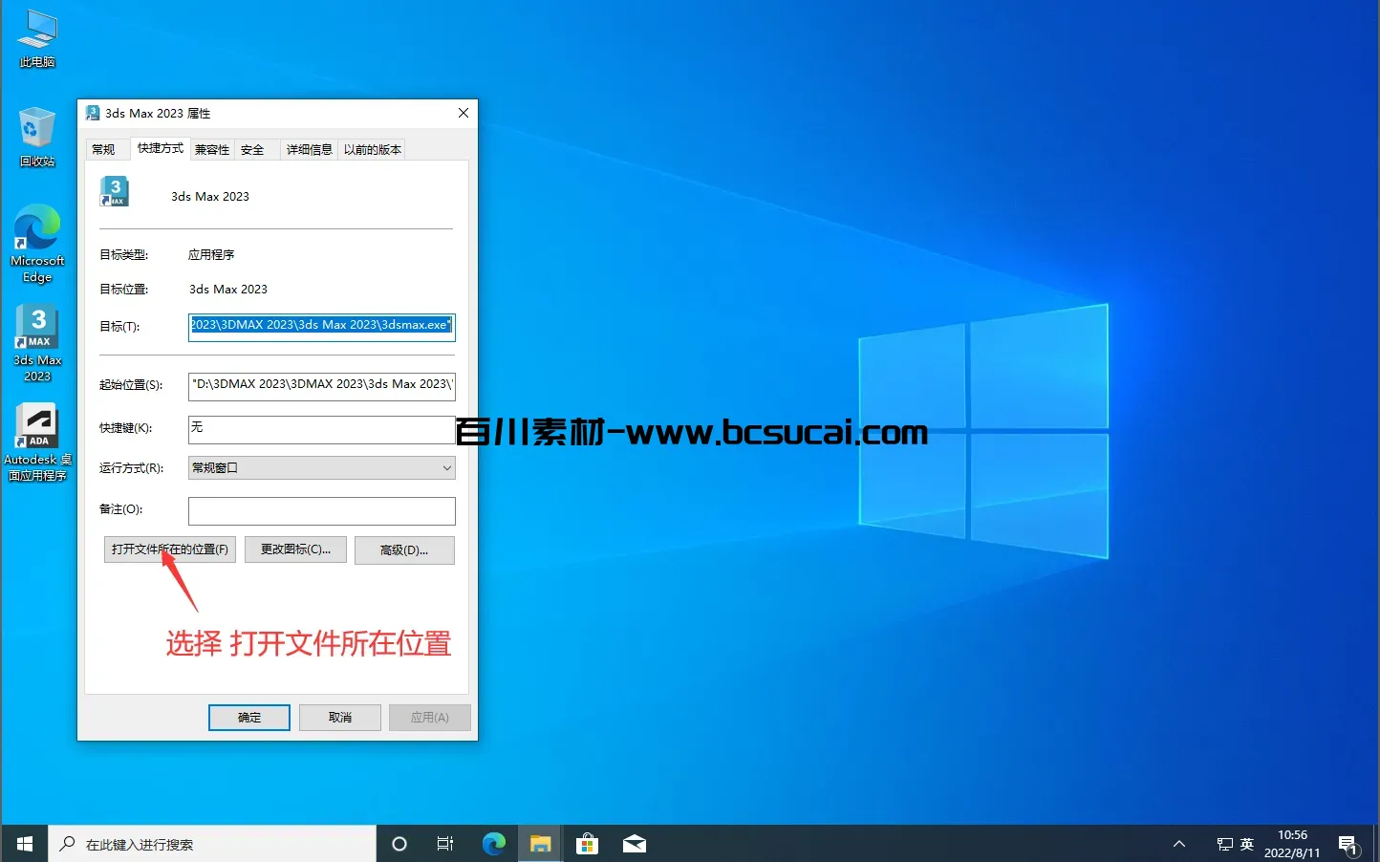Show hidden tray icons chevron
1380x862 pixels.
point(1179,844)
